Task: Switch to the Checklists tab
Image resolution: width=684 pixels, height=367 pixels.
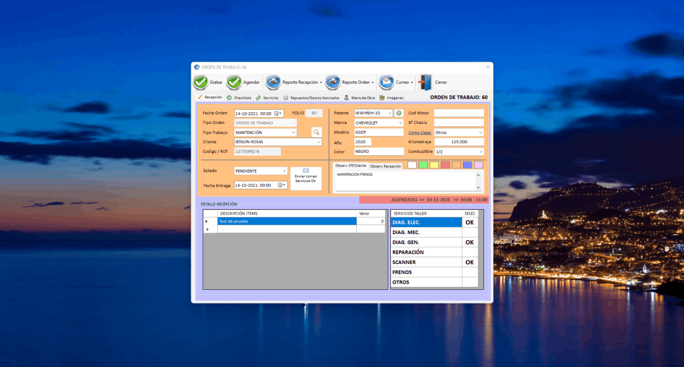Action: coord(238,97)
